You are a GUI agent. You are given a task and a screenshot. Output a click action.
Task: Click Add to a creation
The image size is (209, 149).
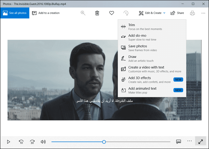[x=46, y=13]
